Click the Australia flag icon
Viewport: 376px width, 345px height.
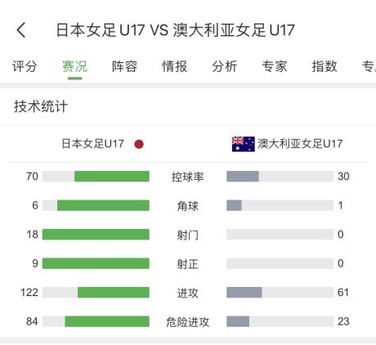pyautogui.click(x=244, y=144)
